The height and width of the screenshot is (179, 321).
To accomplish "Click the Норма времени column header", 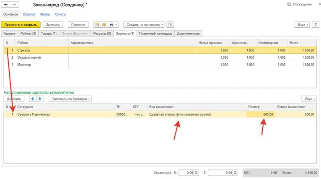I will [x=213, y=43].
